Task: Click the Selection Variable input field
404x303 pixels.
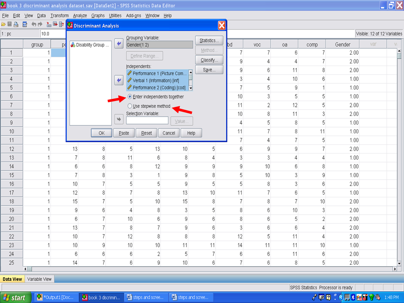Action: (147, 121)
